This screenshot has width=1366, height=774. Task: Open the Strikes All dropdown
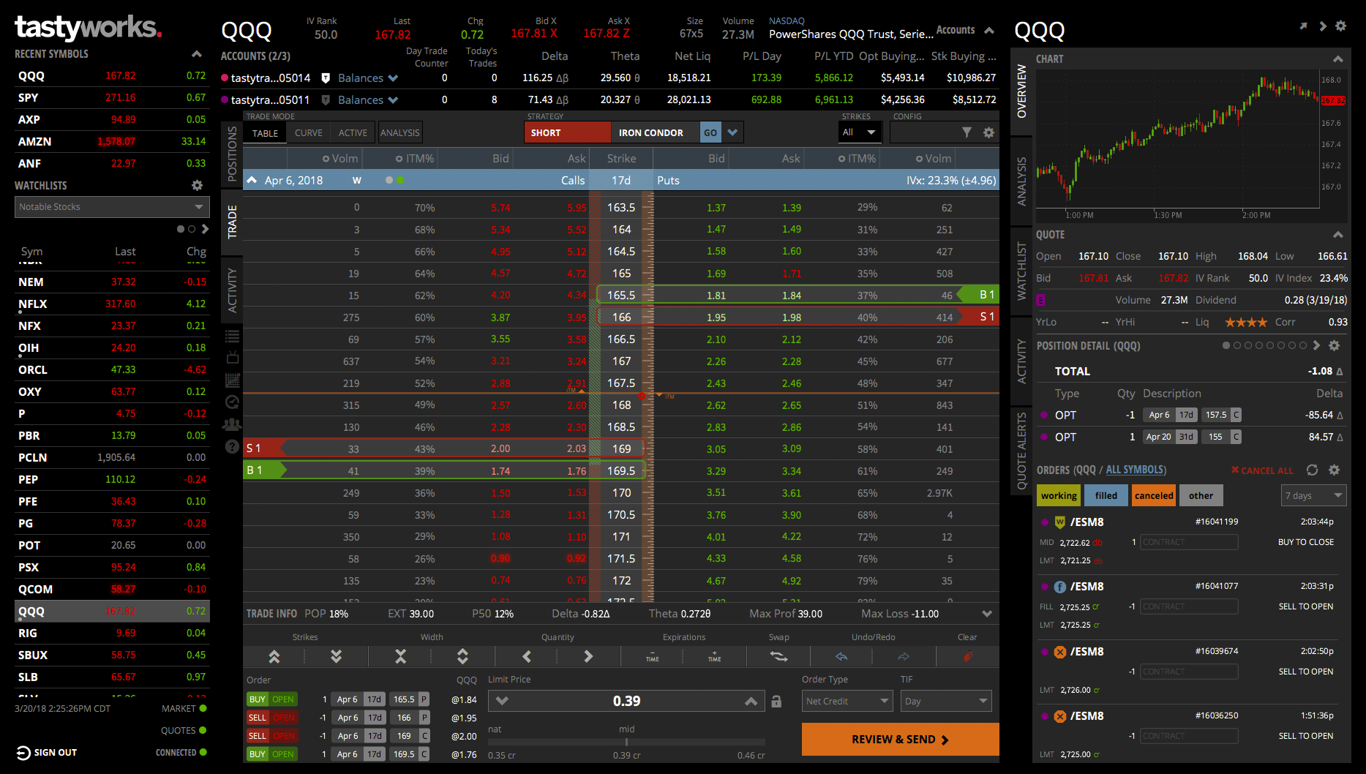pos(860,132)
